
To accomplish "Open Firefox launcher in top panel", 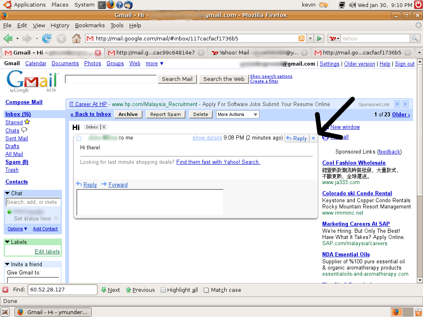I will click(111, 5).
